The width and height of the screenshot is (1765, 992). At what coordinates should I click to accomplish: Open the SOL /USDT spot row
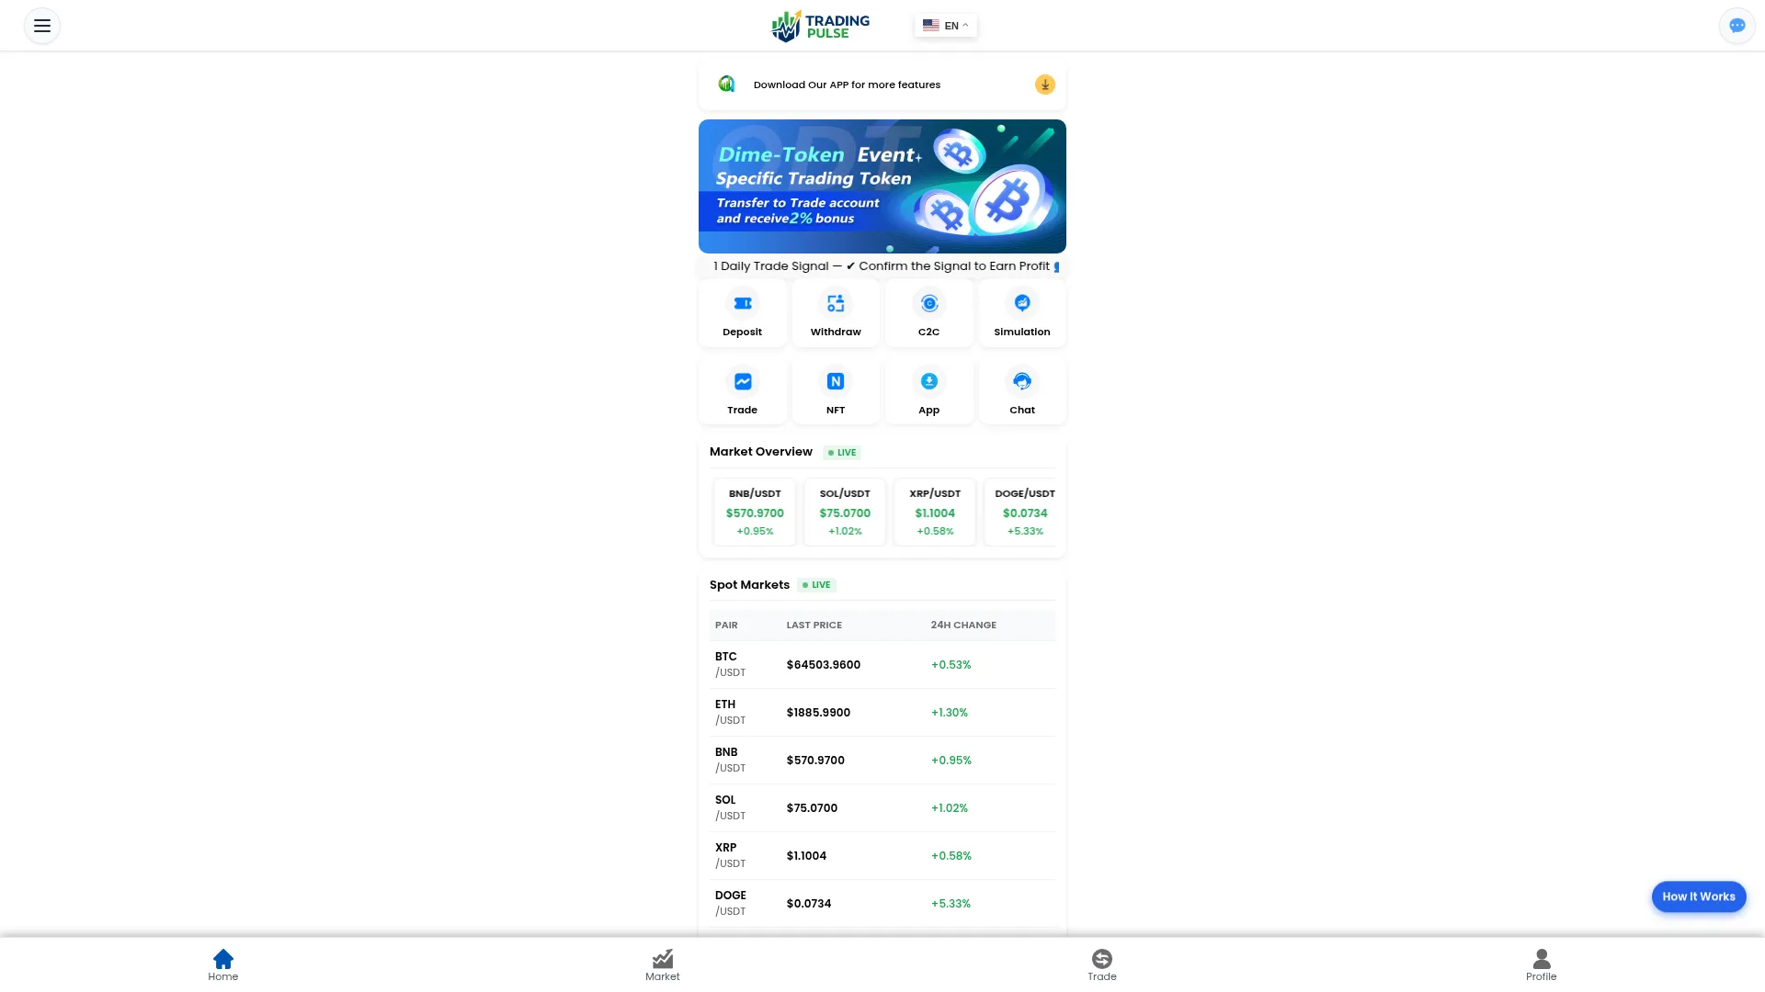pos(882,808)
